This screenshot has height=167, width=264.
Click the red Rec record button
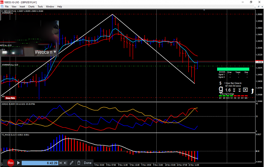11,163
